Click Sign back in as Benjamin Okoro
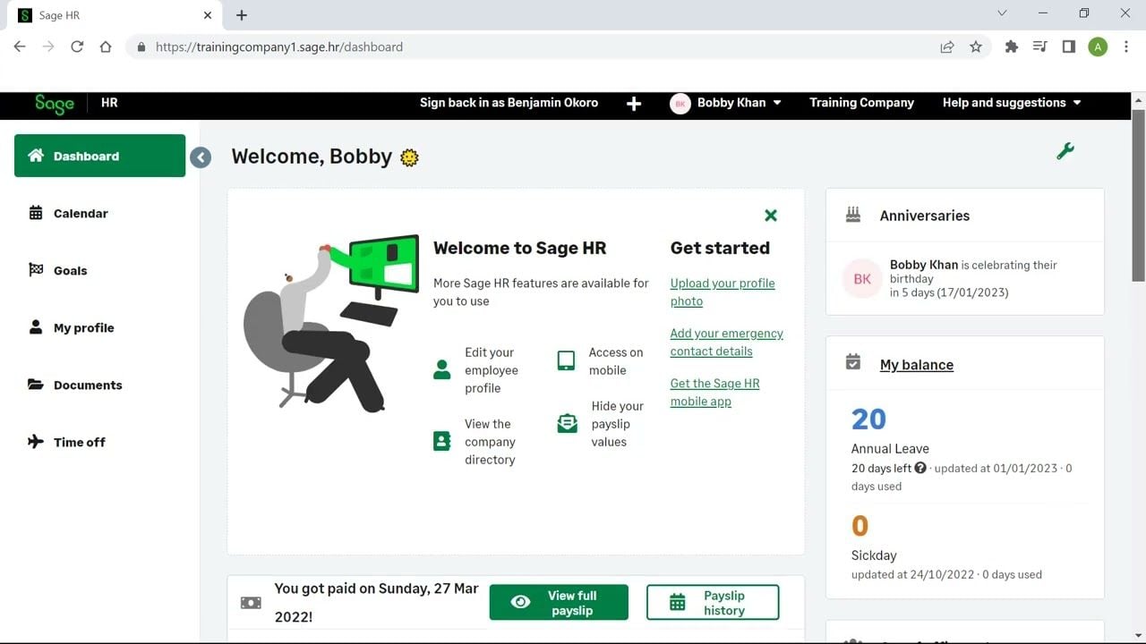 [x=509, y=103]
